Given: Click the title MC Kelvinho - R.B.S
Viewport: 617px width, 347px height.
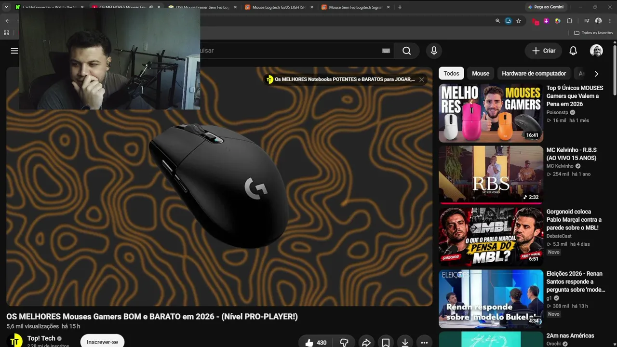Looking at the screenshot, I should [571, 154].
